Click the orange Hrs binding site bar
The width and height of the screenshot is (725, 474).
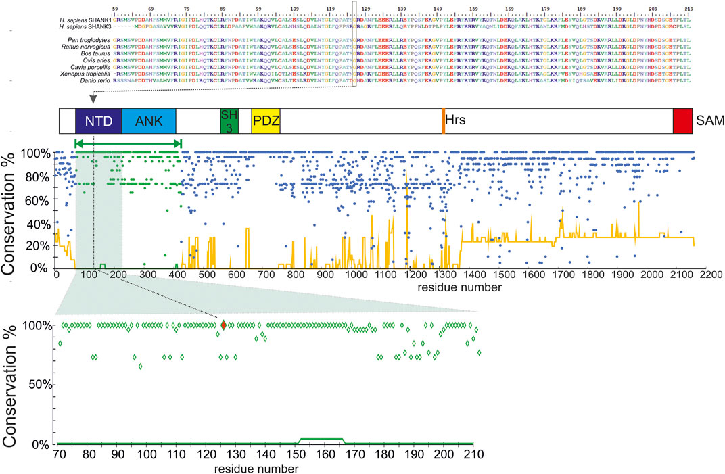tap(444, 121)
